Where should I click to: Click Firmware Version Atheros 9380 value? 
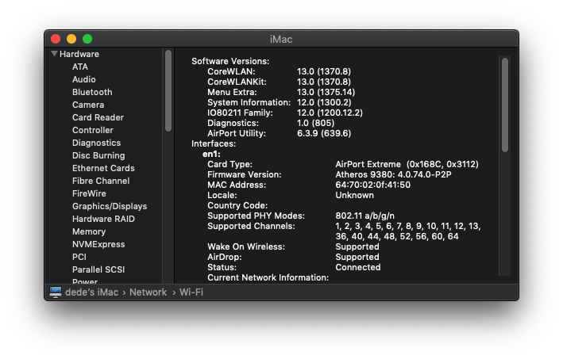pos(394,175)
